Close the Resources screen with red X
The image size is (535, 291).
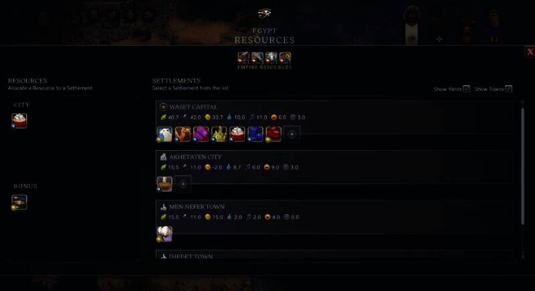click(530, 52)
